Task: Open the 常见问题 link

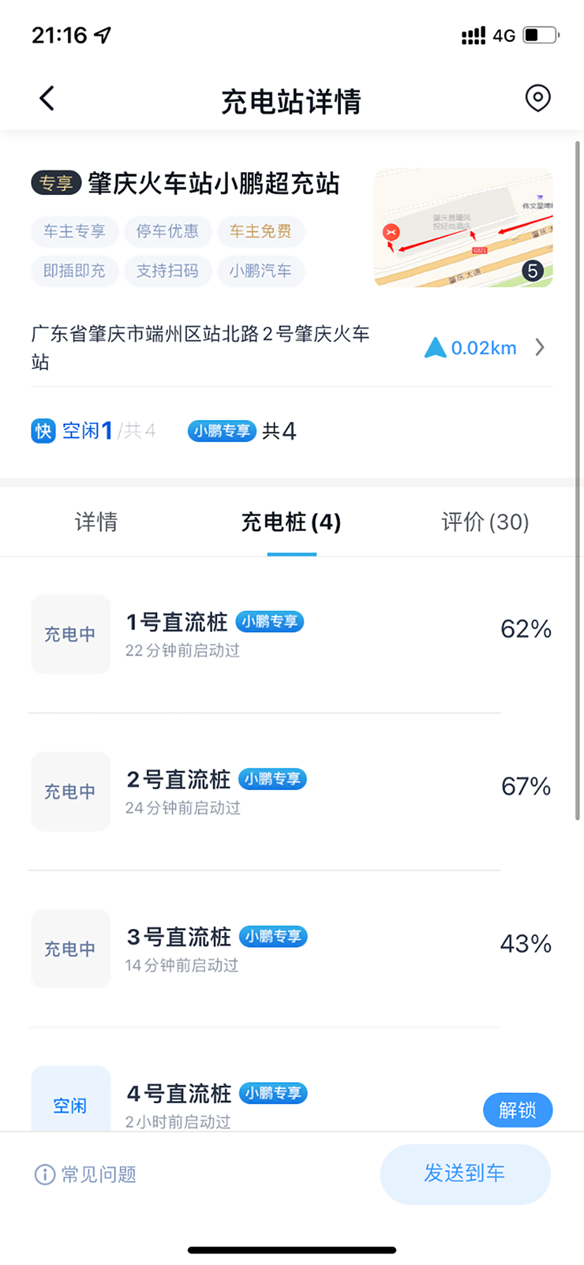Action: [x=98, y=1175]
